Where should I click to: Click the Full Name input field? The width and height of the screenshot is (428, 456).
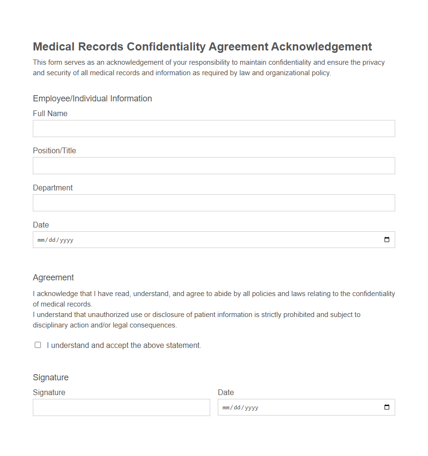(214, 128)
